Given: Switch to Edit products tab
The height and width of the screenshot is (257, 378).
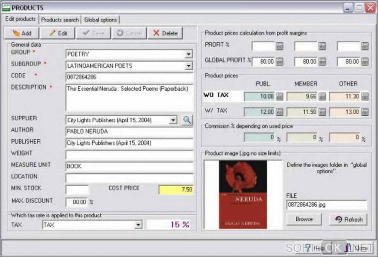Looking at the screenshot, I should pos(20,19).
